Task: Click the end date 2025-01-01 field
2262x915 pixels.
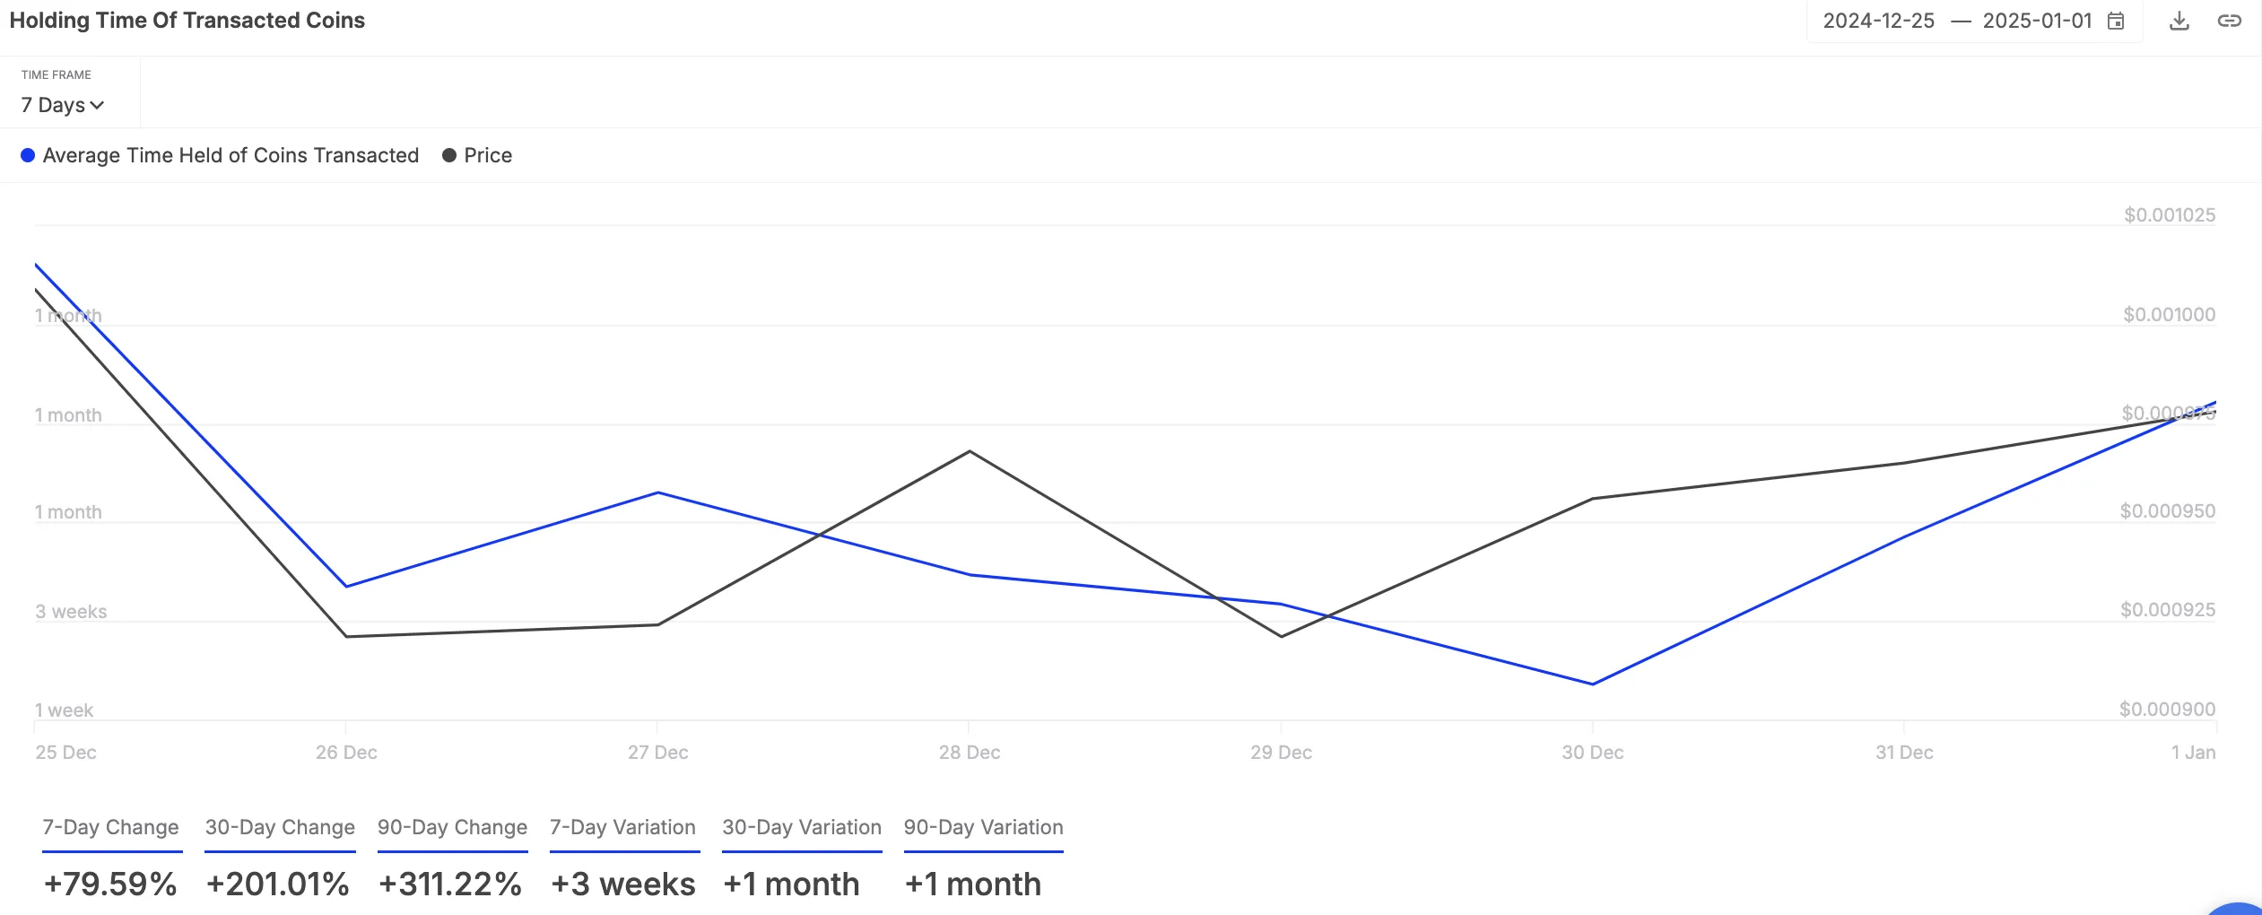Action: coord(2037,21)
